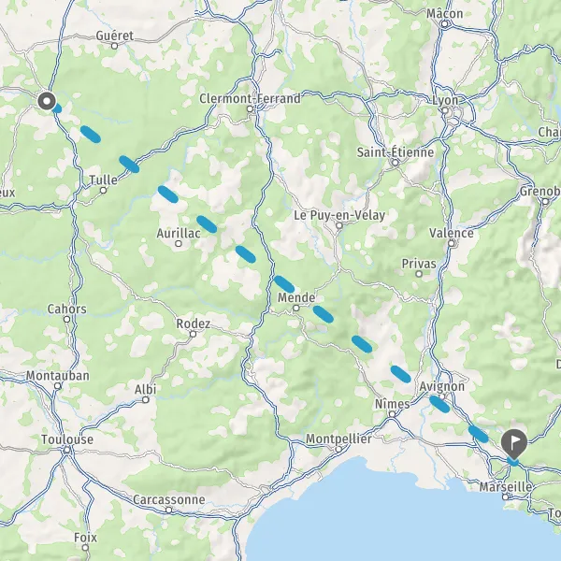Click the Guéret town label
This screenshot has width=561, height=561.
click(114, 36)
